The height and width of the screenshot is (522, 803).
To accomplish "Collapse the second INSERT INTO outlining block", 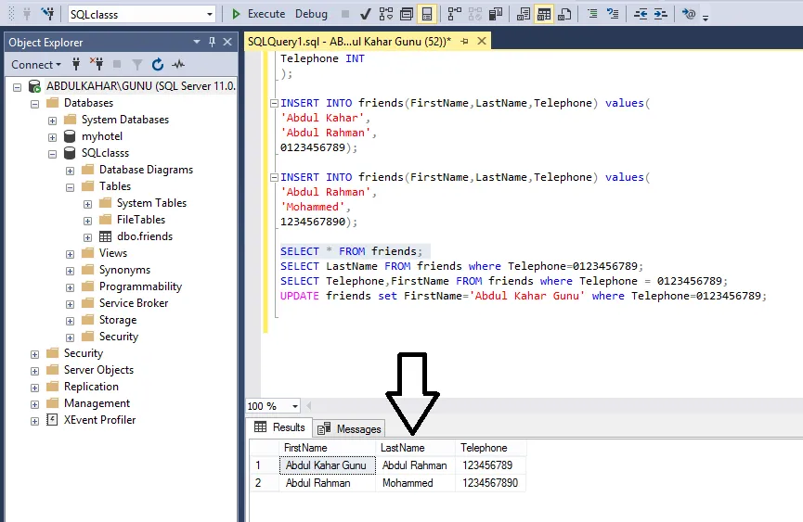I will pos(274,177).
